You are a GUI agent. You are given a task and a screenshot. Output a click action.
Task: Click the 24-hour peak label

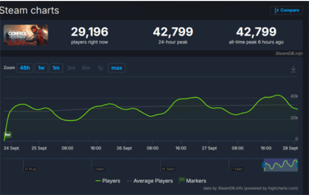173,42
